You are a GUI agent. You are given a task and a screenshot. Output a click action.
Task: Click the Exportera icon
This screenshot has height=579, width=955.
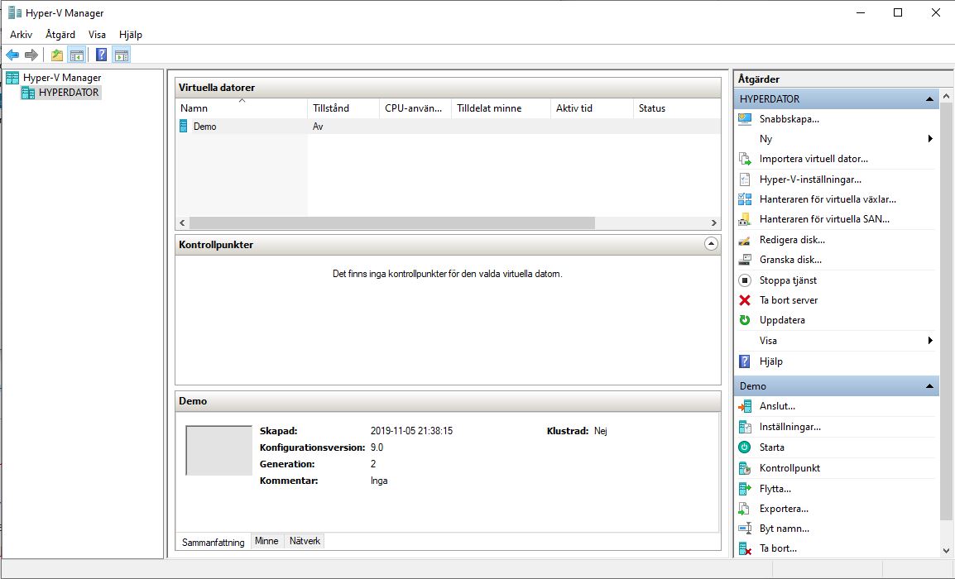tap(744, 509)
